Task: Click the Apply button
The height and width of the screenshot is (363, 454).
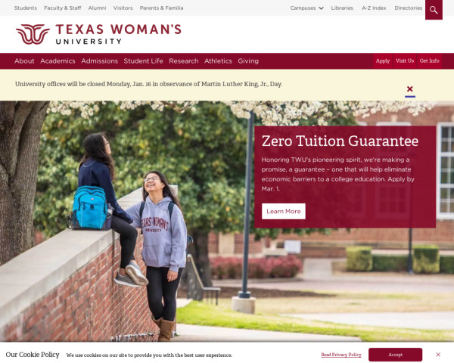Action: (383, 60)
